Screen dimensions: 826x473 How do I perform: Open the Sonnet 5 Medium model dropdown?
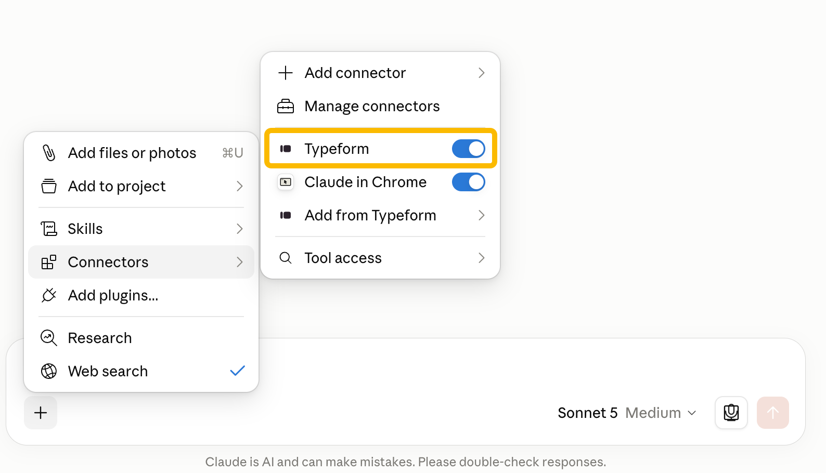coord(627,413)
